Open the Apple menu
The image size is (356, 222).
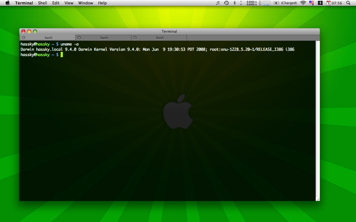8,3
